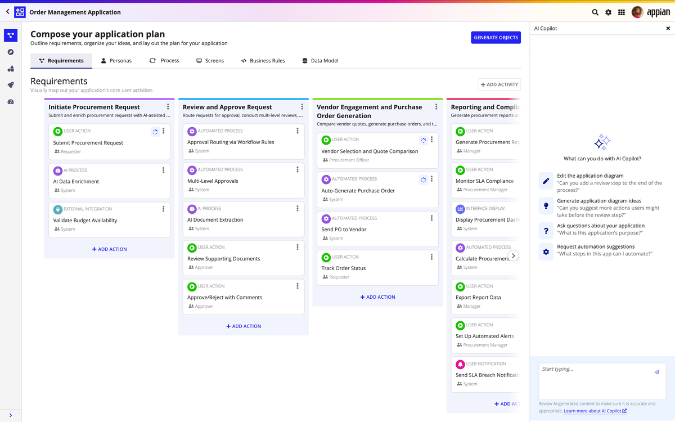Viewport: 675px width, 422px height.
Task: Switch to the Personas tab
Action: pyautogui.click(x=116, y=60)
